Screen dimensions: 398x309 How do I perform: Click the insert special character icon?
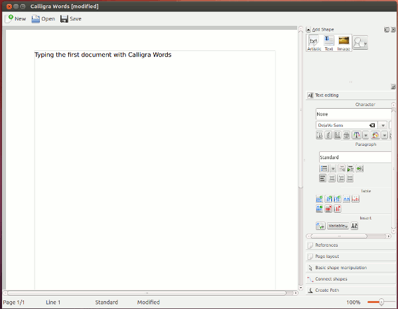point(354,226)
